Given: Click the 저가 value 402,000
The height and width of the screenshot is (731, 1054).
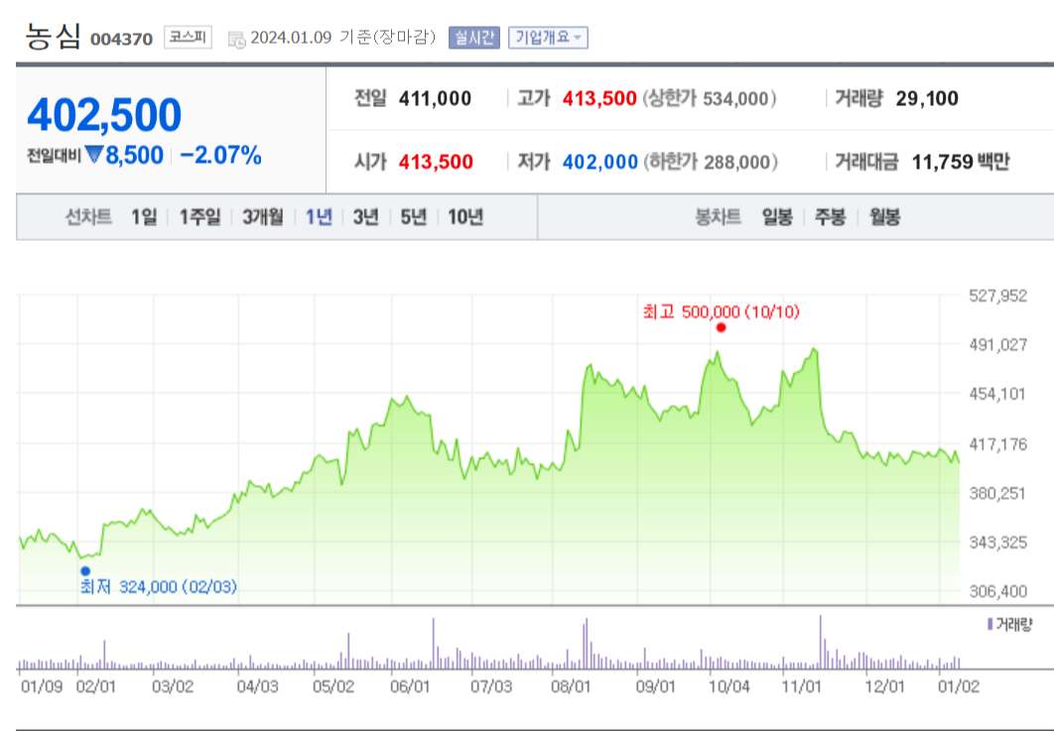Looking at the screenshot, I should point(599,162).
